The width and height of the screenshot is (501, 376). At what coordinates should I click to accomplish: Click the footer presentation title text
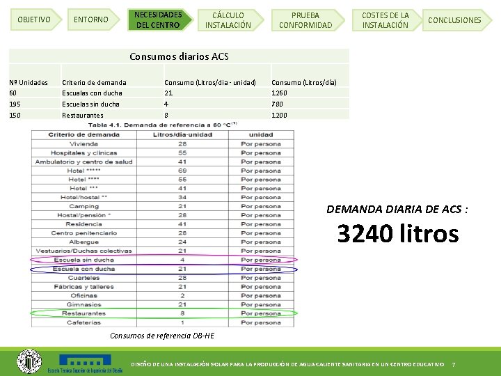(x=287, y=364)
